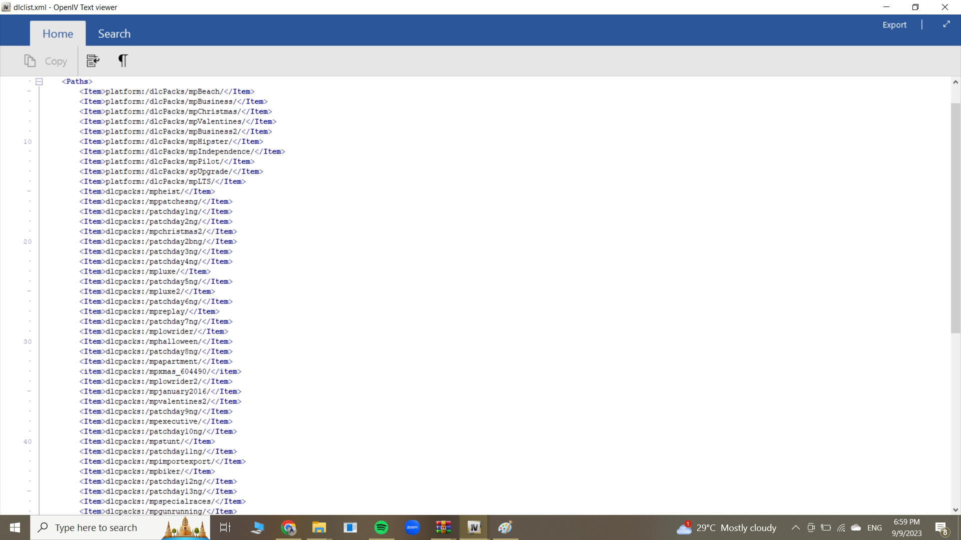This screenshot has width=961, height=540.
Task: Toggle show paragraph marks pilcrow icon
Action: 123,61
